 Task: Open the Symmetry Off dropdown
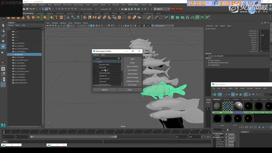106,9
